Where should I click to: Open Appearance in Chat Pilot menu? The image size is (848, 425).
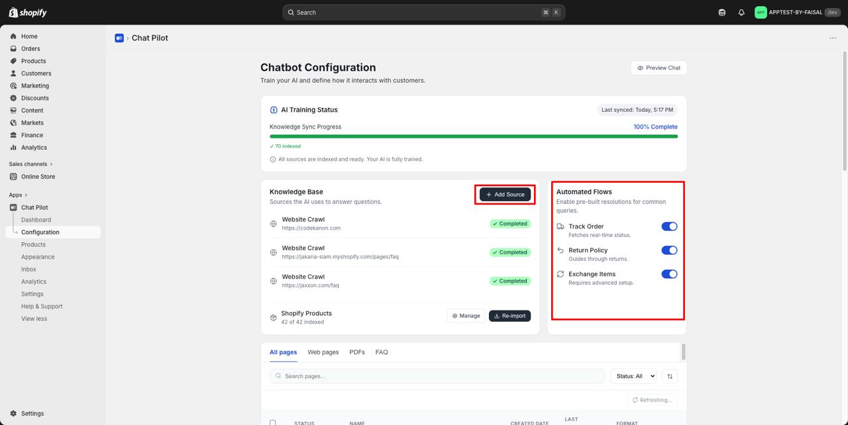click(x=38, y=257)
